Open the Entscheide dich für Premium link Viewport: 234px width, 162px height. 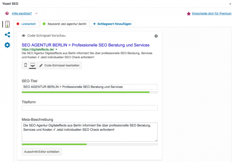[212, 14]
